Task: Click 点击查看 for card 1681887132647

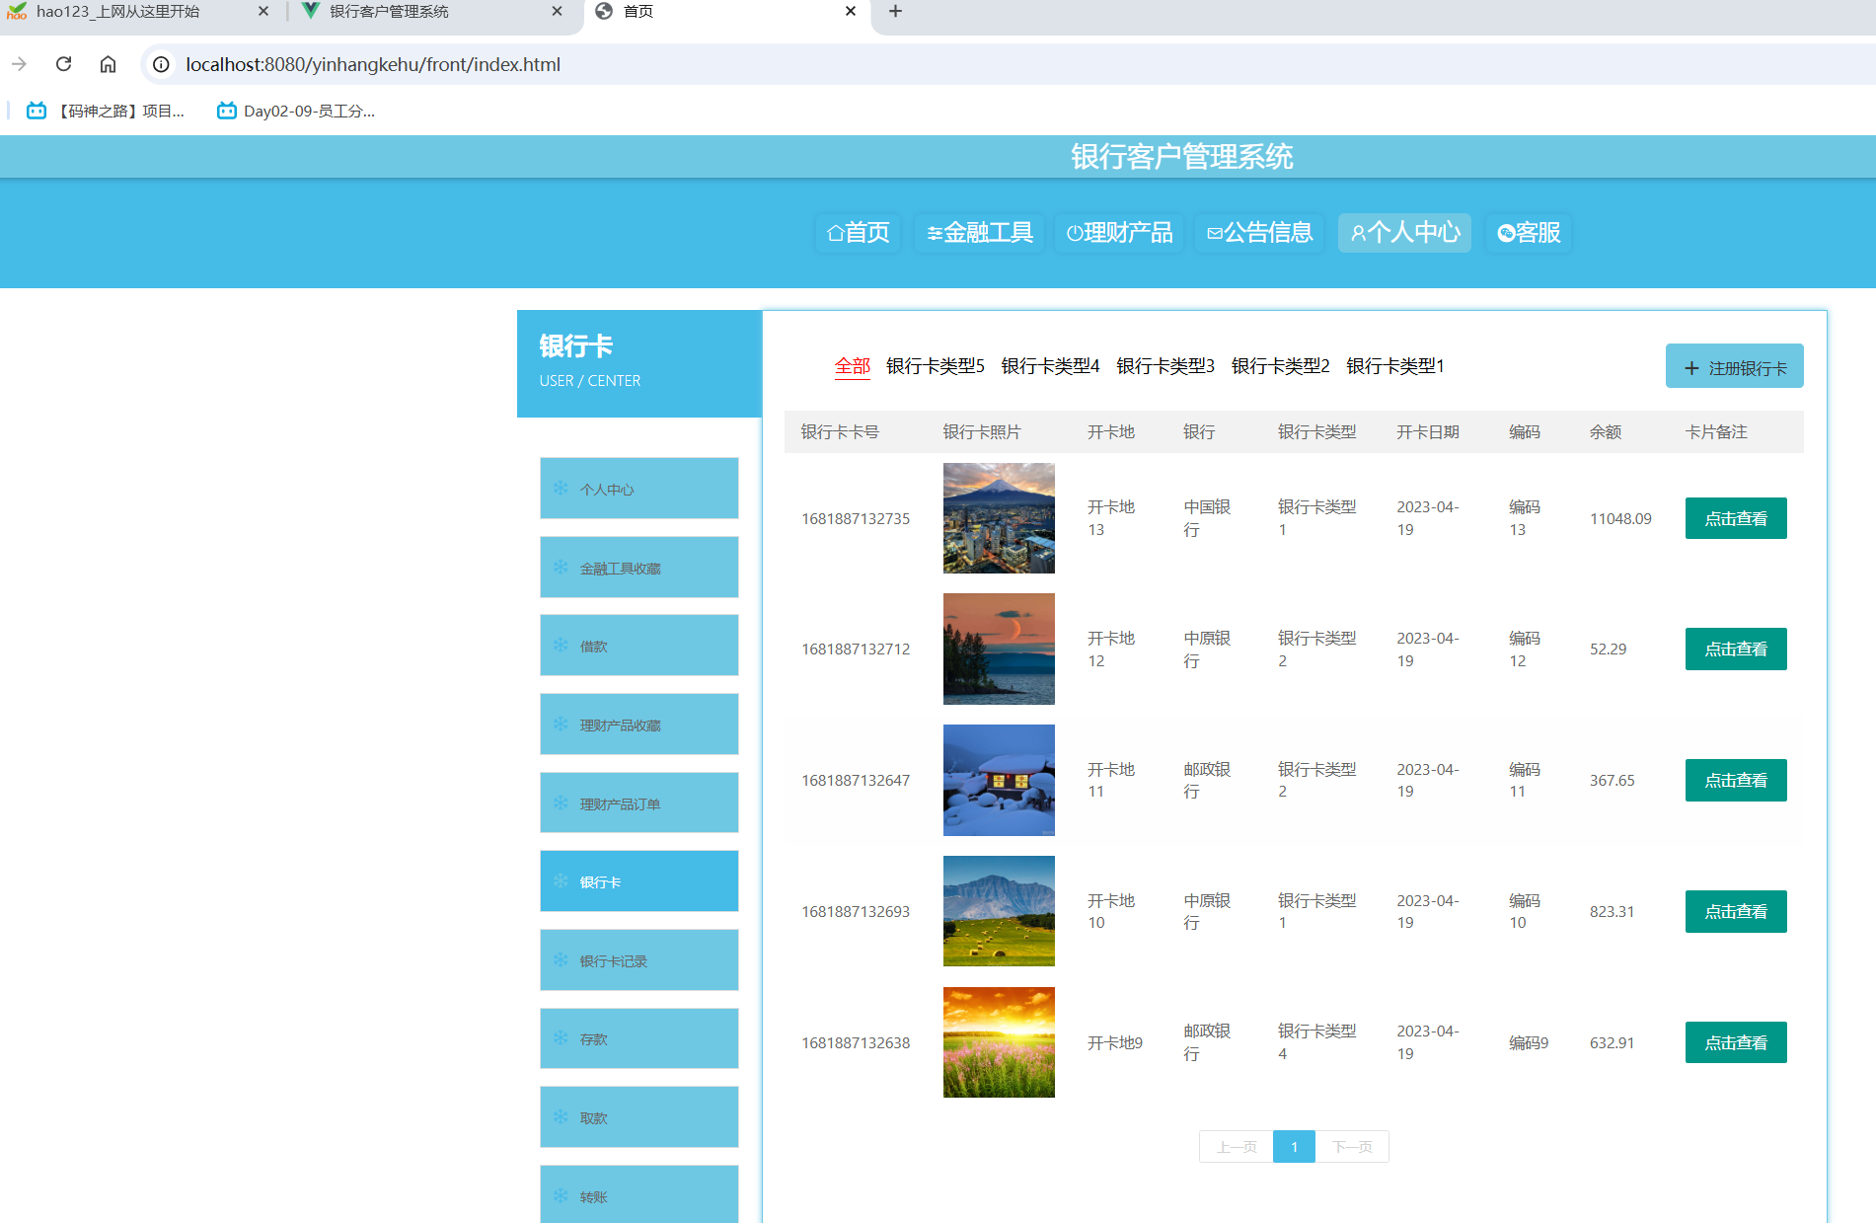Action: point(1736,781)
